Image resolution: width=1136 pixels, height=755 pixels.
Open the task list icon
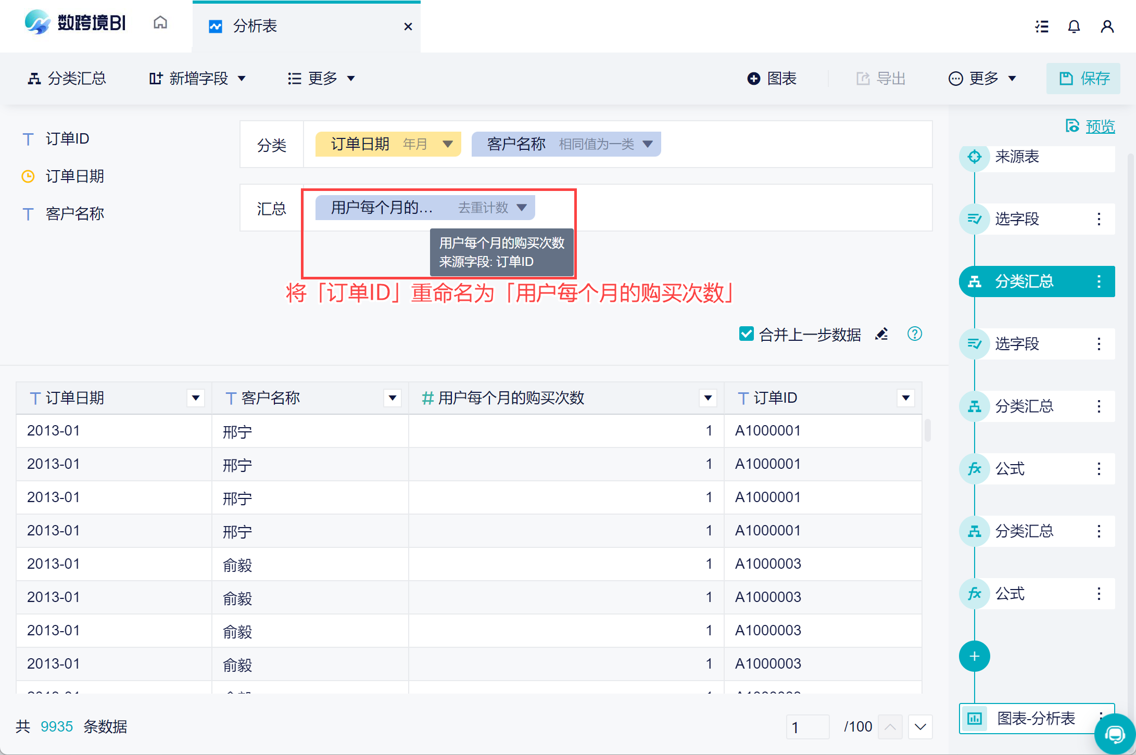pyautogui.click(x=1042, y=27)
